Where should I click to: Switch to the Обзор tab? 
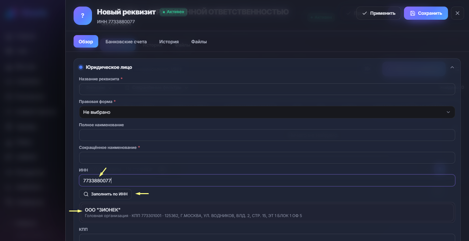tap(86, 42)
